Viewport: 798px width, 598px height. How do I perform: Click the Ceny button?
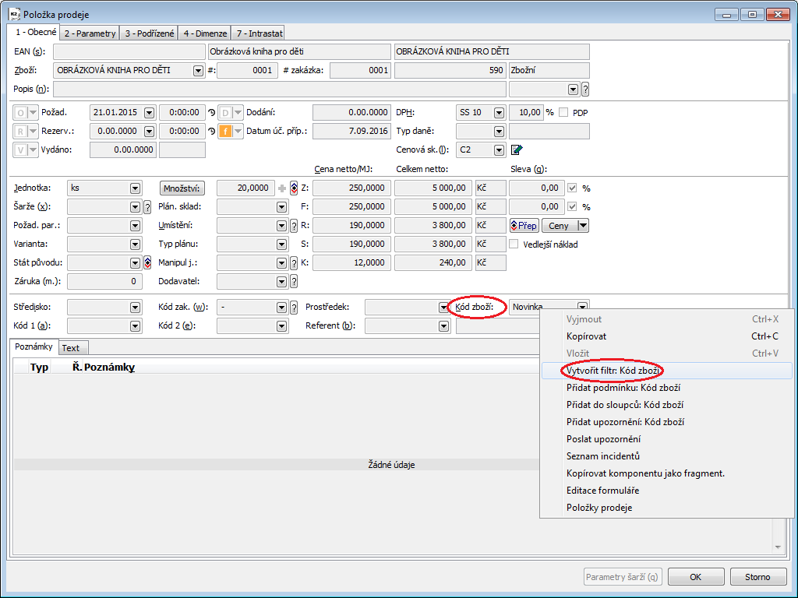click(x=560, y=225)
